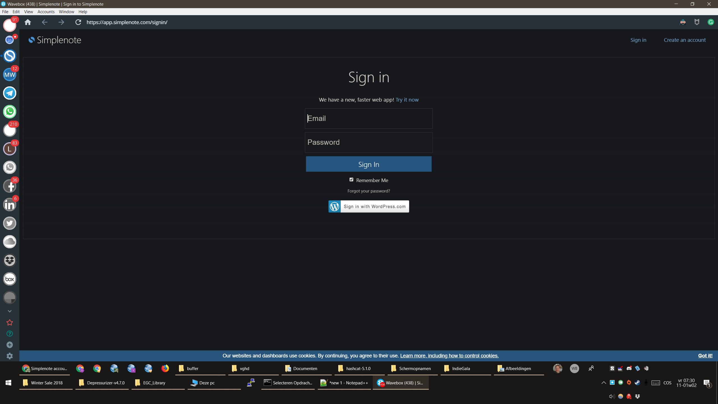Click inside the Email input field

tap(369, 118)
